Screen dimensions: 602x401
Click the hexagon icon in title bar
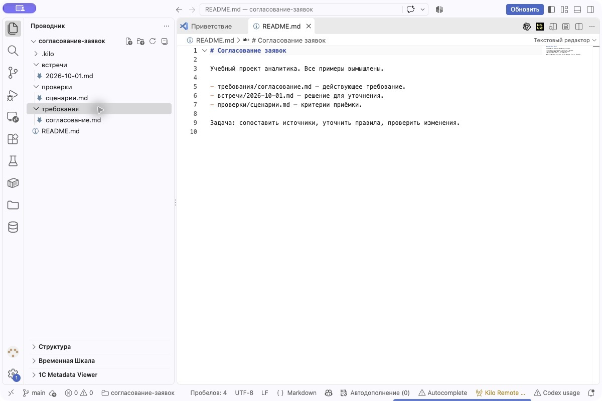[439, 10]
